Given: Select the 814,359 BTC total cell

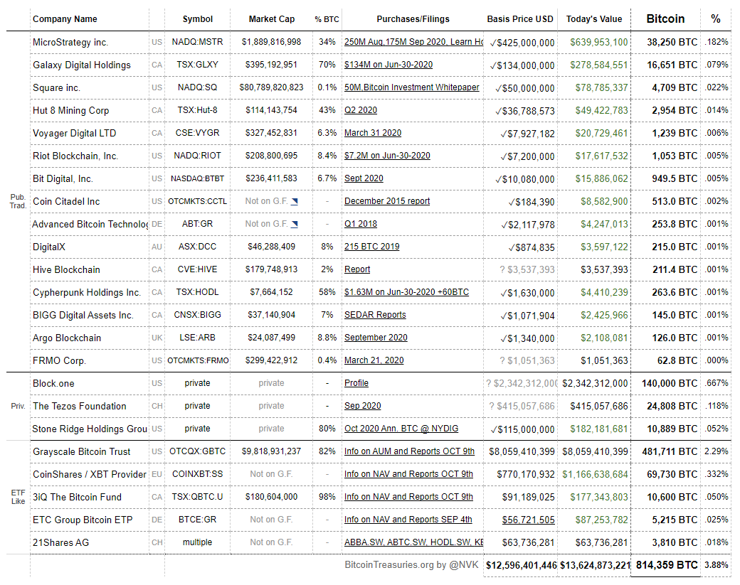Looking at the screenshot, I should pyautogui.click(x=665, y=565).
